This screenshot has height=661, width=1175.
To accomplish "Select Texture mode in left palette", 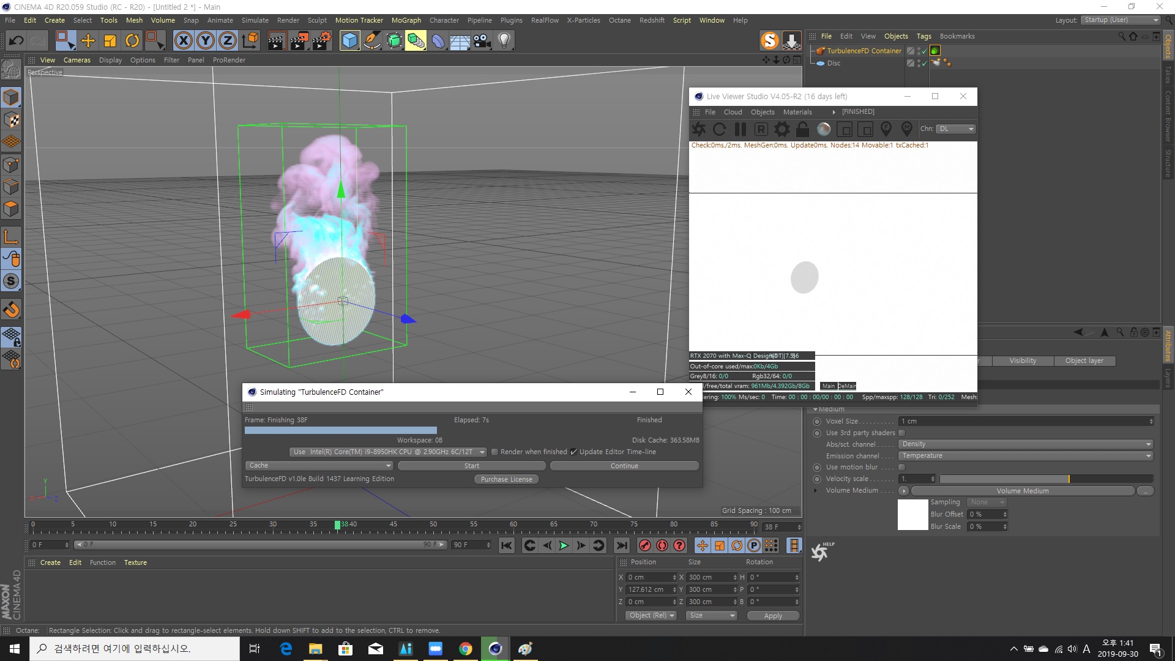I will pos(11,120).
